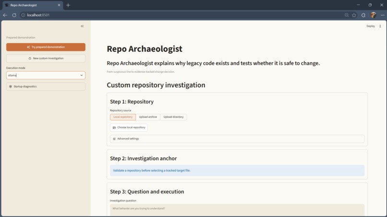Image resolution: width=387 pixels, height=217 pixels.
Task: Click the Repo Archaeologist page title
Action: [x=145, y=49]
